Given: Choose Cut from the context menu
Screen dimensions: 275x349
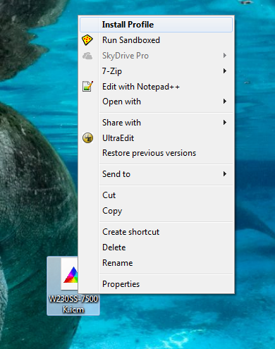Looking at the screenshot, I should [x=156, y=195].
